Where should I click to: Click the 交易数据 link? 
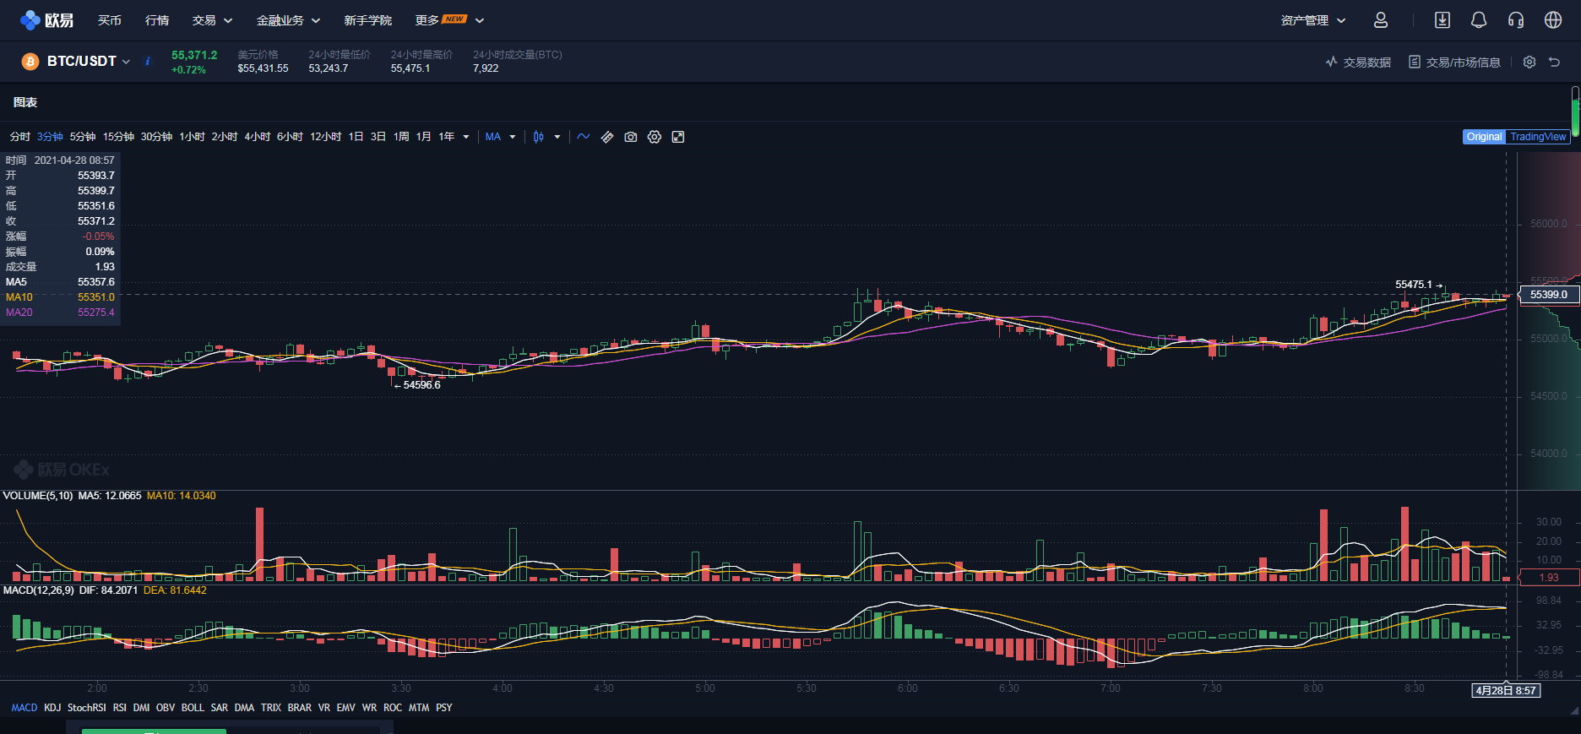1358,62
